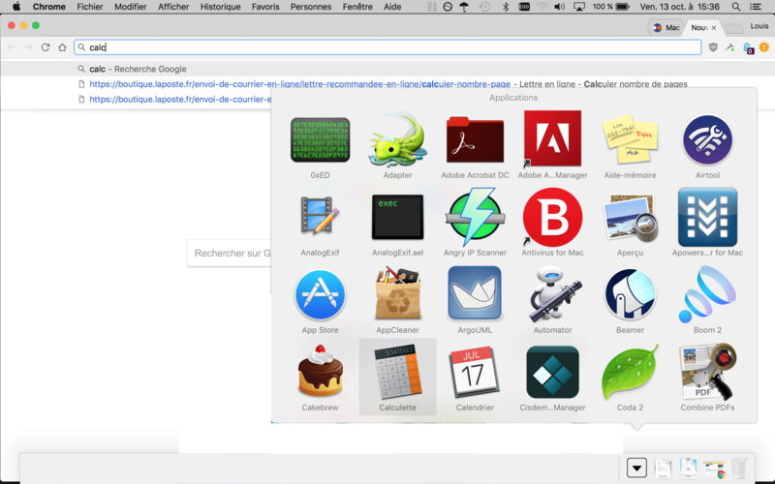
Task: Open the Chrome application menu
Action: pyautogui.click(x=49, y=7)
